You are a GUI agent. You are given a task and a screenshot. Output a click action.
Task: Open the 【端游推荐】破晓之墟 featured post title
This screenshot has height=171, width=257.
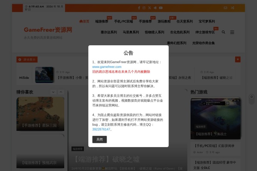[107, 159]
